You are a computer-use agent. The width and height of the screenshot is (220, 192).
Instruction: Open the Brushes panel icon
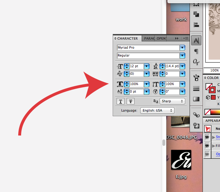(196, 78)
